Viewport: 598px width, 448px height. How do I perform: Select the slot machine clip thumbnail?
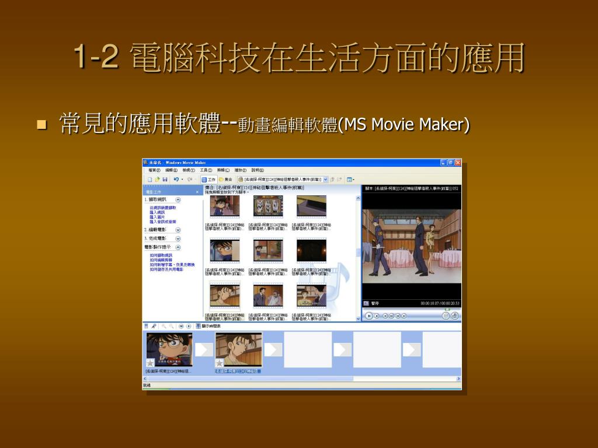268,206
